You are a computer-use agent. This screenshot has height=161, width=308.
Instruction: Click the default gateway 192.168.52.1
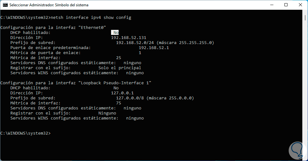point(154,48)
